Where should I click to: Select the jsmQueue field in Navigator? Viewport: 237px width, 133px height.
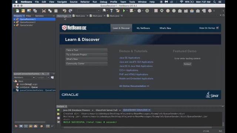(29, 87)
